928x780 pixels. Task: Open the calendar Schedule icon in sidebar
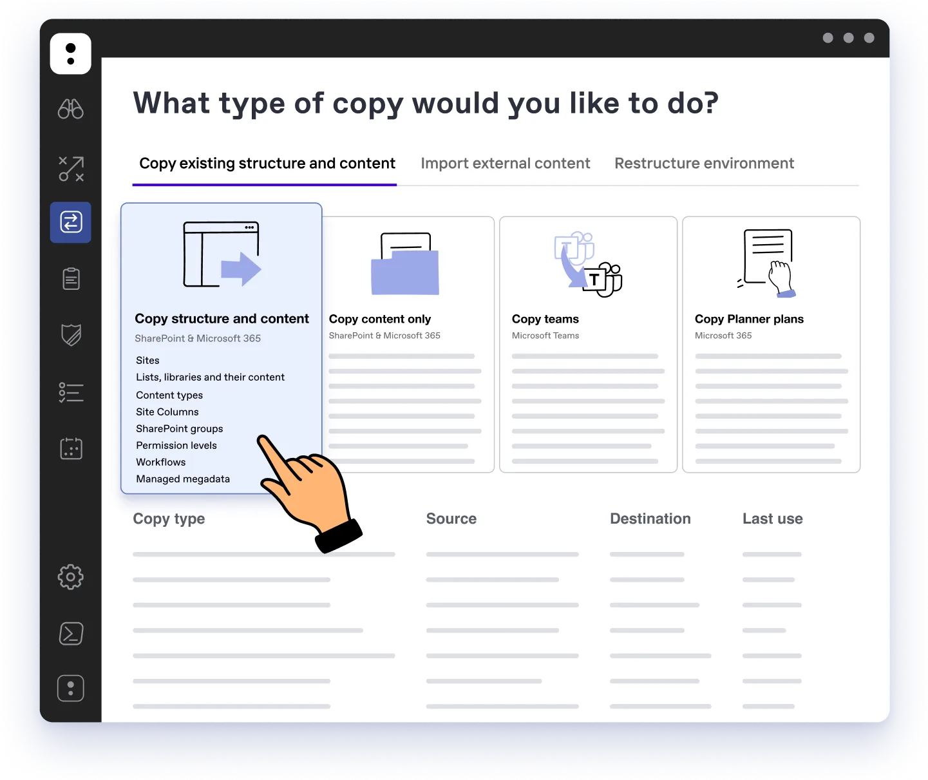(71, 448)
